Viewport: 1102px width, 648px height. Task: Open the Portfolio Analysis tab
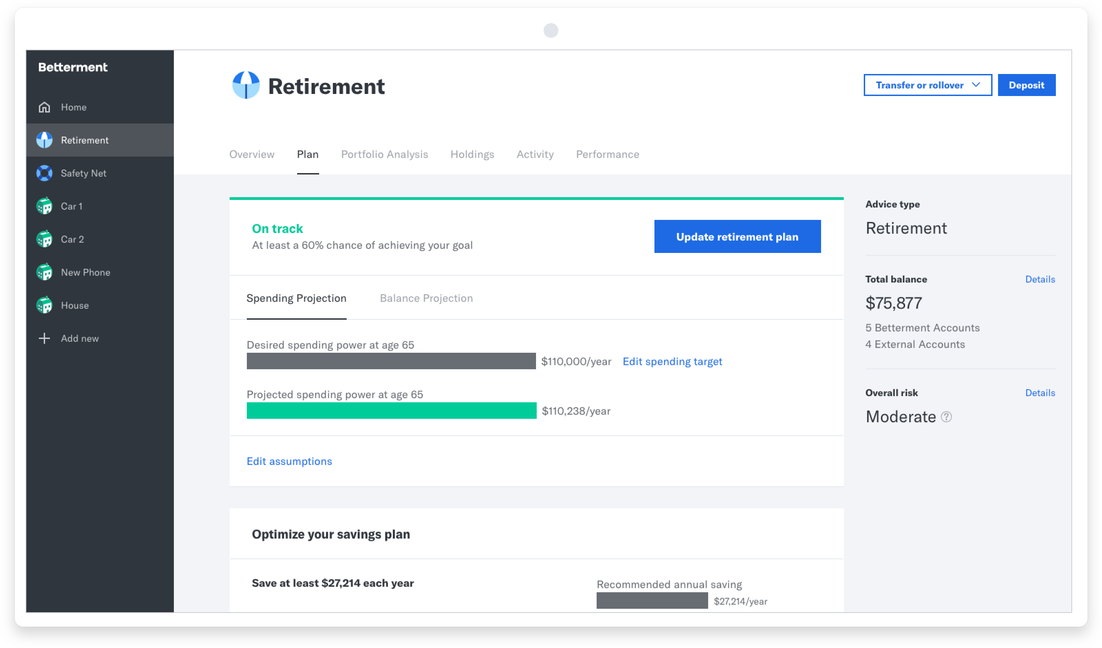(385, 155)
